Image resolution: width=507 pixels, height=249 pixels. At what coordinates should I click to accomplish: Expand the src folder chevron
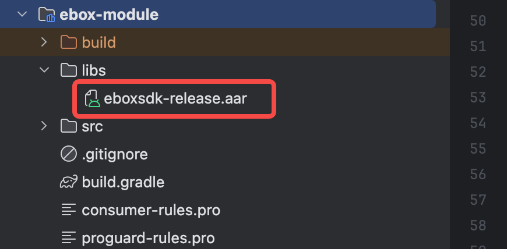pyautogui.click(x=44, y=126)
